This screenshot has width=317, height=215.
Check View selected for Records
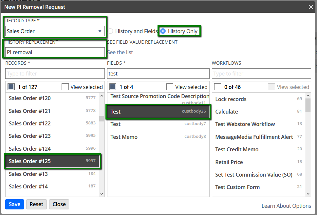pos(65,87)
